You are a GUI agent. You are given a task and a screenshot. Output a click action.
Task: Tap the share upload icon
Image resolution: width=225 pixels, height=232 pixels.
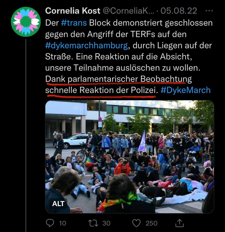click(179, 223)
